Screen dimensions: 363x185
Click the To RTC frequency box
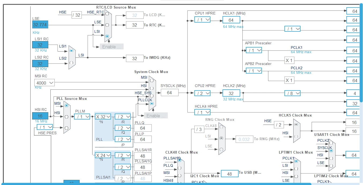point(135,25)
